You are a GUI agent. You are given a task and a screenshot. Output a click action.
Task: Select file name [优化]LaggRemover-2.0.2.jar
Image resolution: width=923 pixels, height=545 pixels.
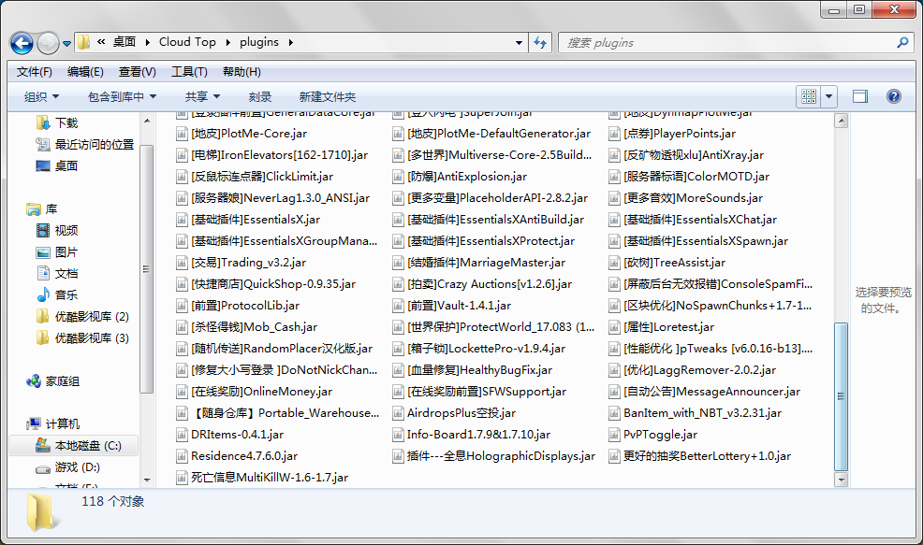(x=700, y=370)
